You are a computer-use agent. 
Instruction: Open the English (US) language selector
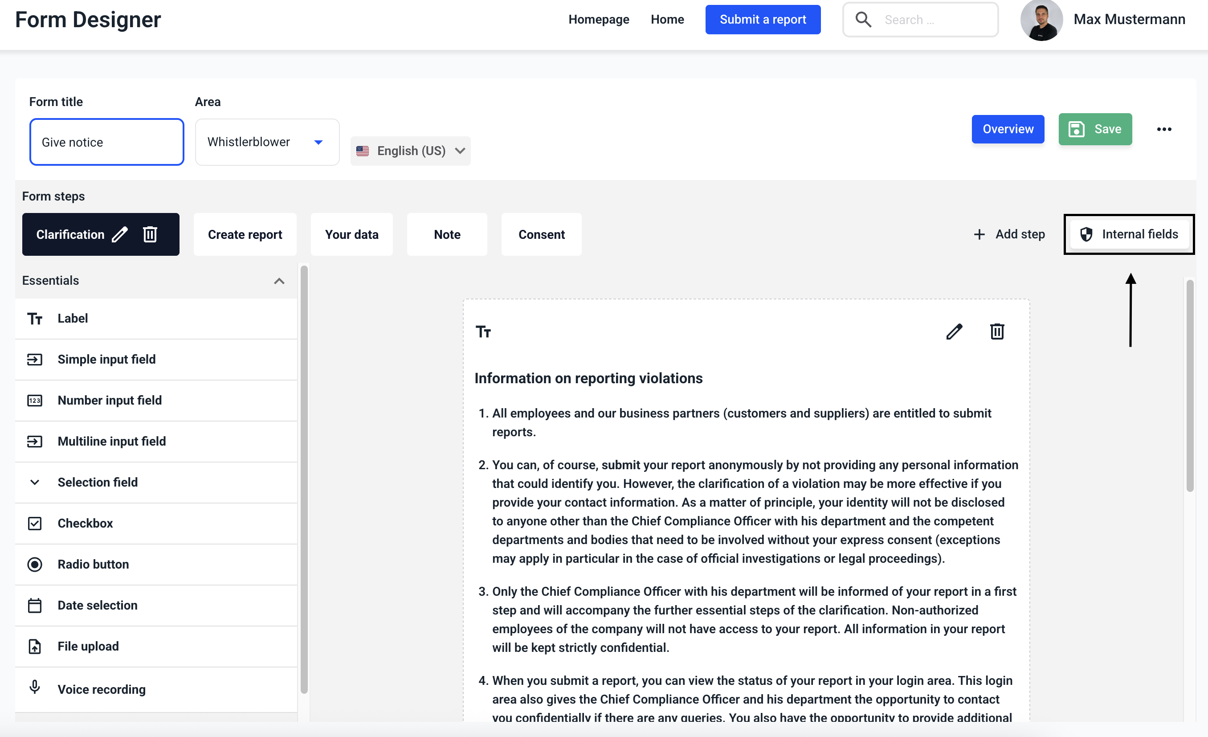click(410, 151)
